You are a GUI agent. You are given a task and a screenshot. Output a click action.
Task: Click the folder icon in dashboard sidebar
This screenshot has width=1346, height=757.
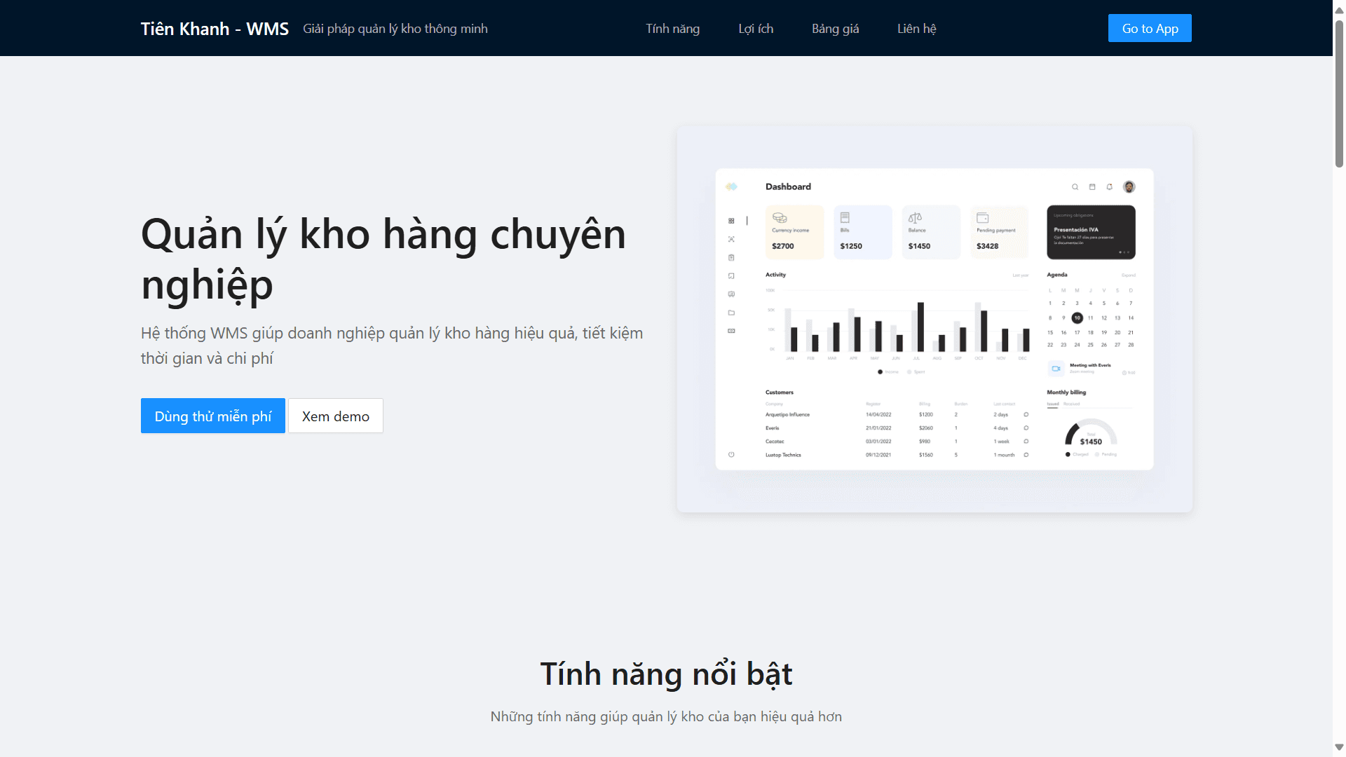tap(731, 313)
